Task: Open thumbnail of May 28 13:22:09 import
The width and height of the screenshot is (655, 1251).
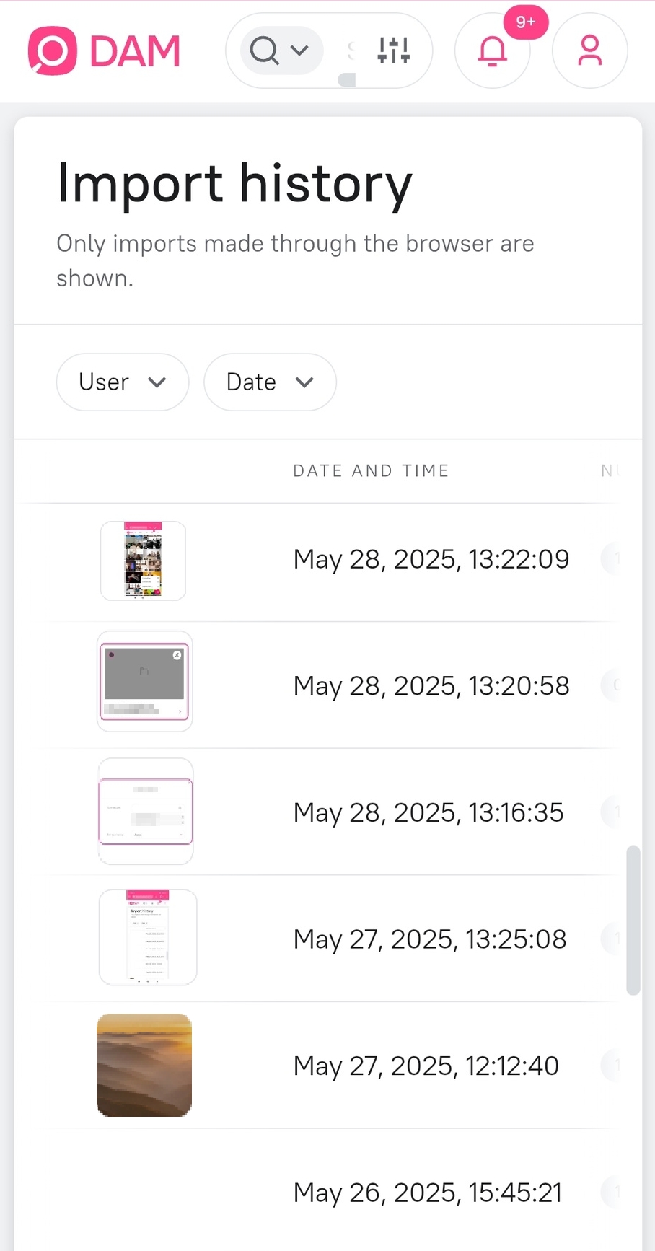Action: click(x=143, y=561)
